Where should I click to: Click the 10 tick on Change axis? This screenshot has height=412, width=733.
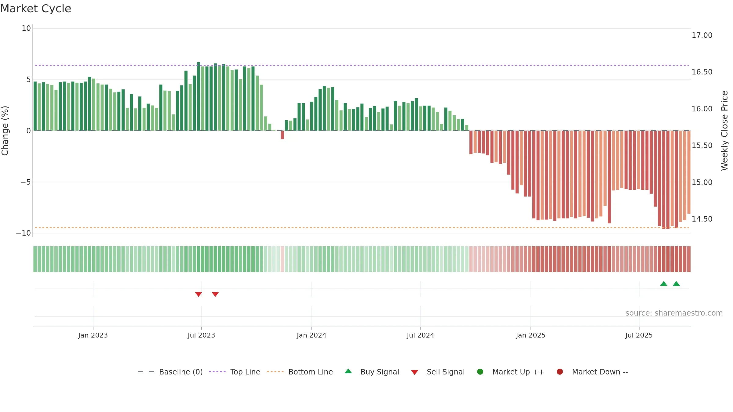tap(26, 28)
